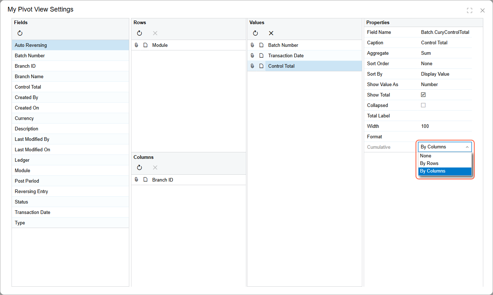Select Status field
The height and width of the screenshot is (295, 493).
[70, 202]
